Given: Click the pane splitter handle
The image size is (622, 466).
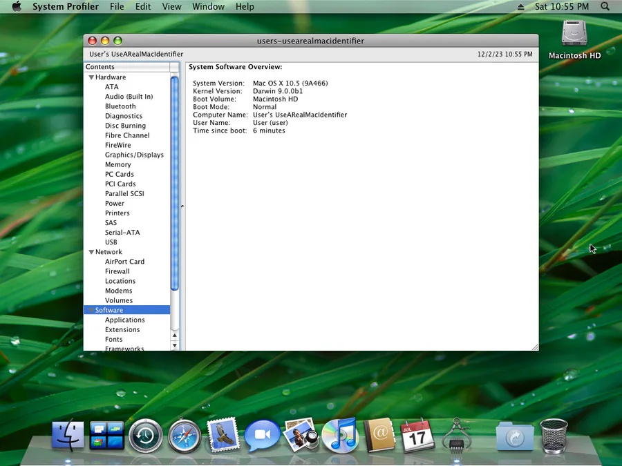Looking at the screenshot, I should tap(182, 206).
